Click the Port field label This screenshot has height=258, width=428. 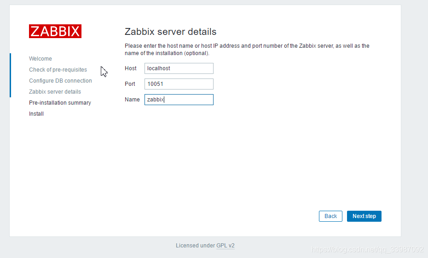click(x=130, y=84)
